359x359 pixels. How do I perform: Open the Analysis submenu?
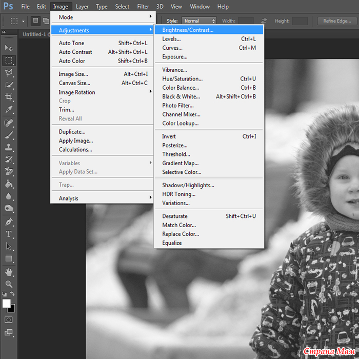[102, 198]
